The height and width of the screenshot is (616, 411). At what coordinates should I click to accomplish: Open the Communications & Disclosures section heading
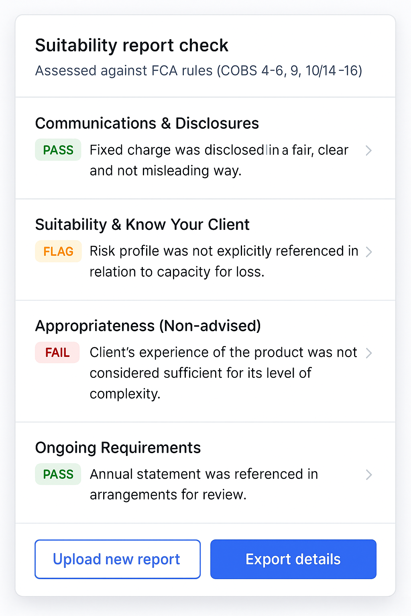tap(147, 124)
